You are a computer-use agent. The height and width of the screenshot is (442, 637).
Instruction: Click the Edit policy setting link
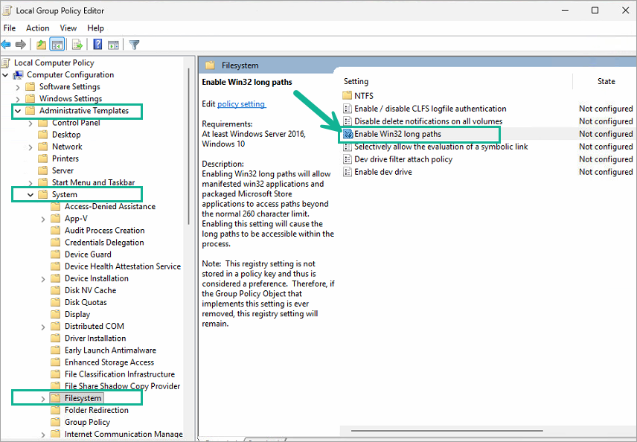tap(240, 104)
